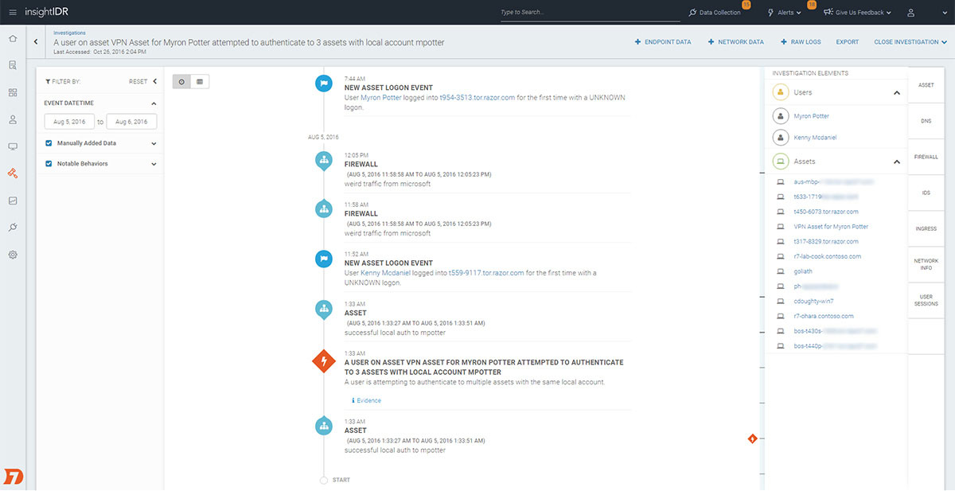Collapse the Assets panel section
955x491 pixels.
898,161
